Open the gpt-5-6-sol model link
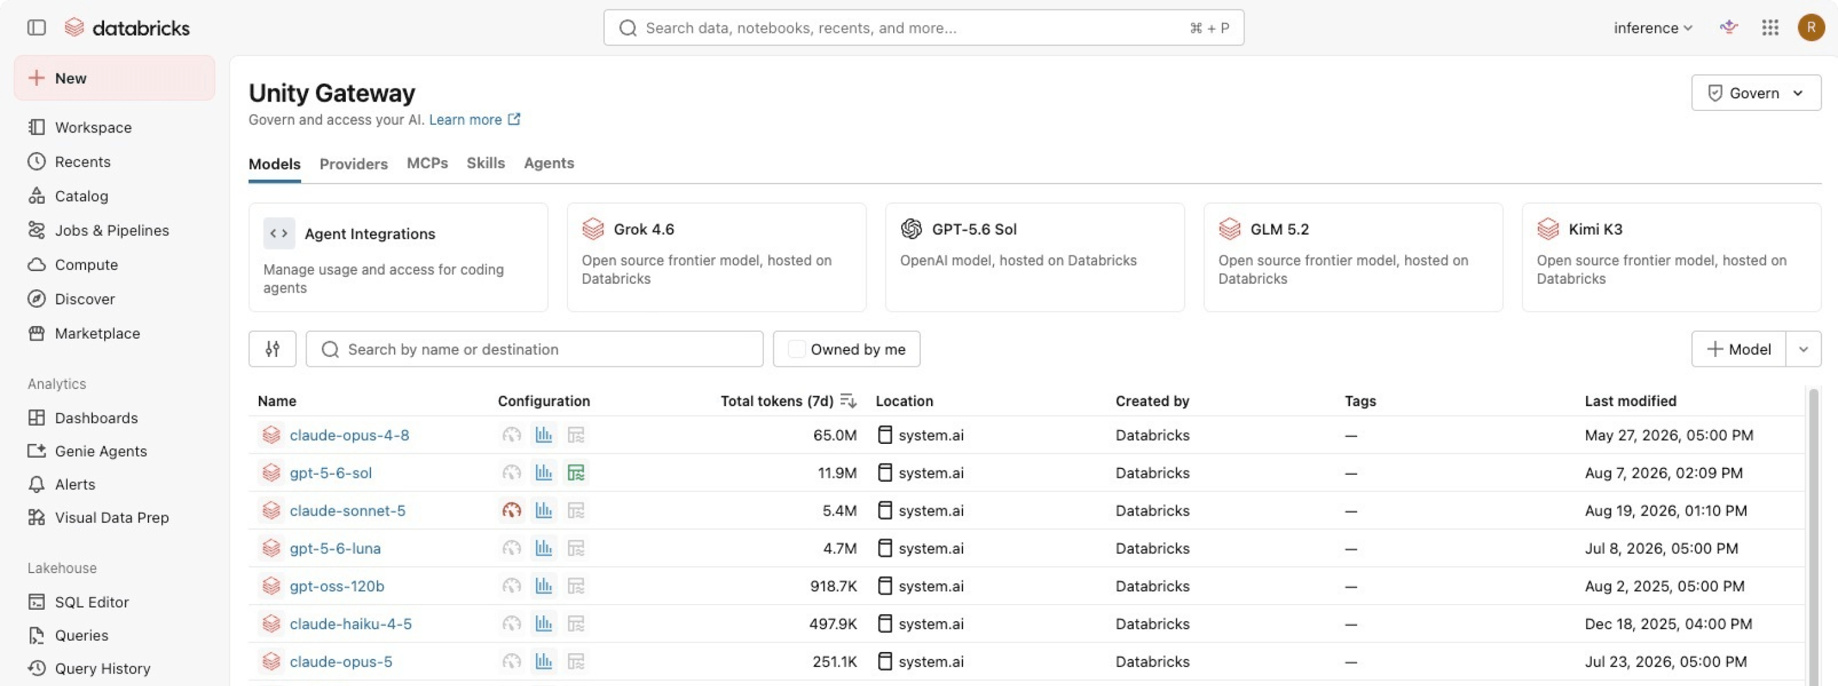This screenshot has width=1838, height=686. click(x=330, y=473)
